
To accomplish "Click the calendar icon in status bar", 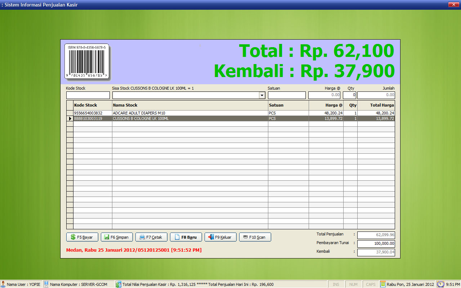I will tap(383, 284).
